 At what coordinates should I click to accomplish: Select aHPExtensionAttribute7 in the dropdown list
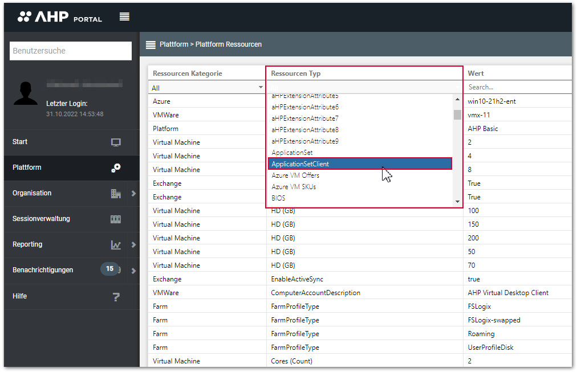pos(360,118)
